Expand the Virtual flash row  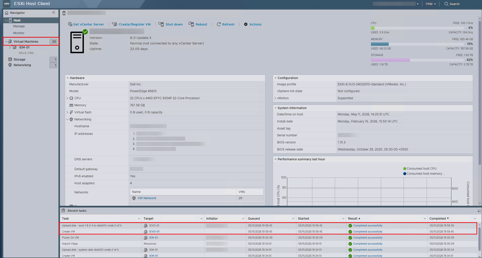(x=67, y=112)
